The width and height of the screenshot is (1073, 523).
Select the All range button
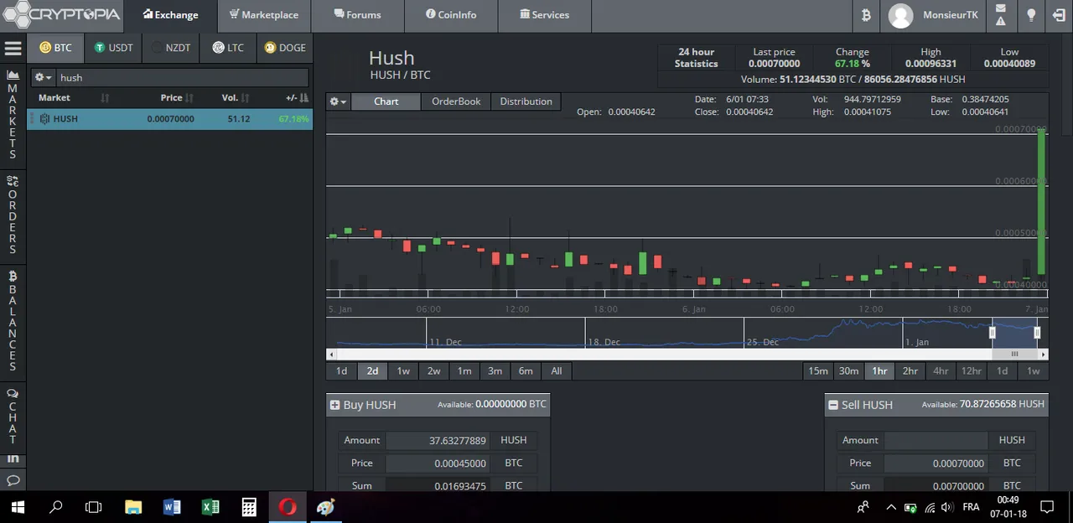pyautogui.click(x=557, y=371)
